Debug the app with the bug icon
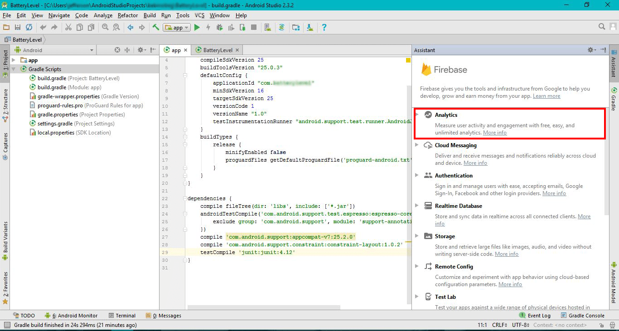619x331 pixels. click(220, 28)
